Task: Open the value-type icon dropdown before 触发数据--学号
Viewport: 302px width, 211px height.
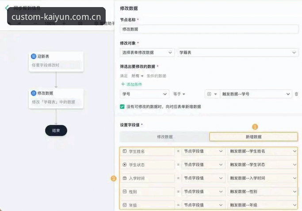Action: click(212, 94)
